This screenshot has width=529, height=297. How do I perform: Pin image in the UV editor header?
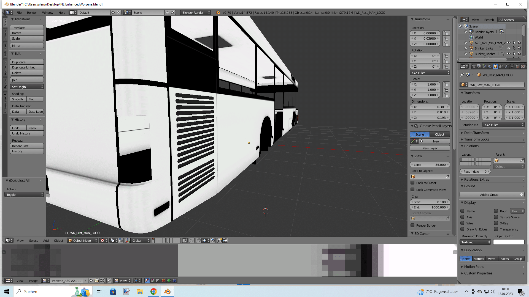109,281
